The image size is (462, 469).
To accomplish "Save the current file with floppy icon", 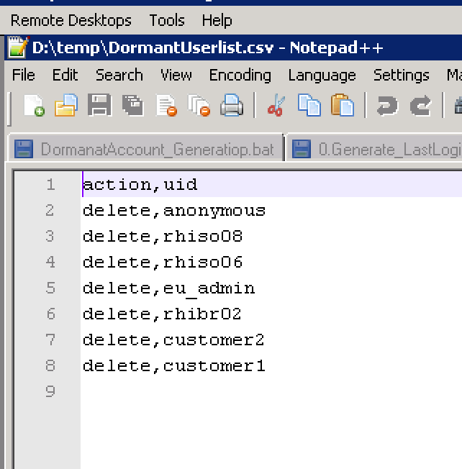I will [99, 105].
